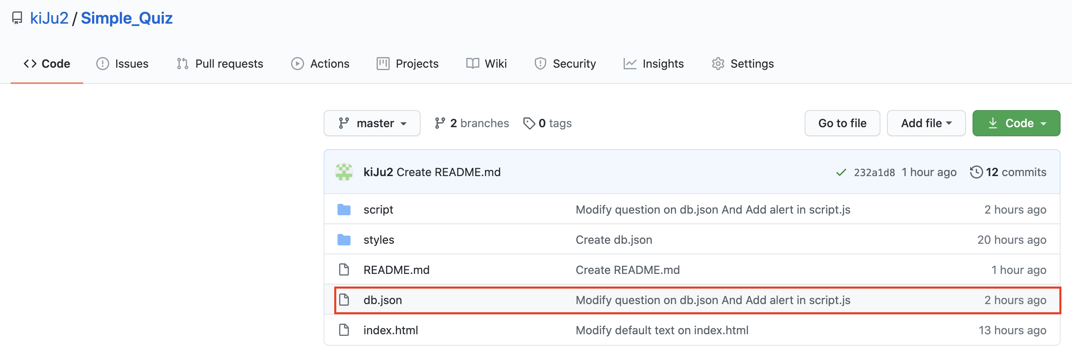The height and width of the screenshot is (353, 1072).
Task: Click the Go to file button
Action: [x=842, y=123]
